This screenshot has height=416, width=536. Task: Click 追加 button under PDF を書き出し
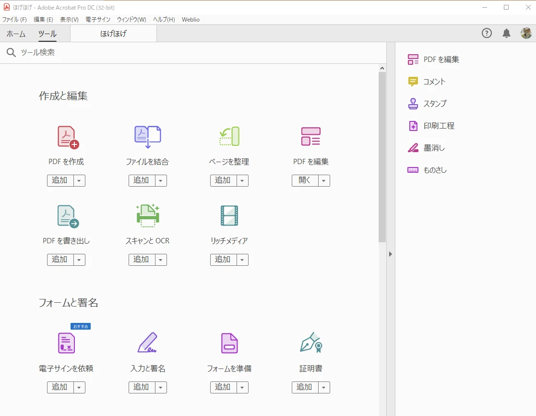[x=60, y=260]
